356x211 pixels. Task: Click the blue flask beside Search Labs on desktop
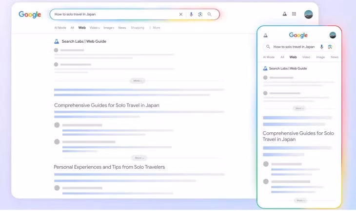click(57, 41)
